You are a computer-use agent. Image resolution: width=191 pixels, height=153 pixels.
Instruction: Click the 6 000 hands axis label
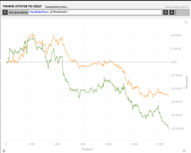pyautogui.click(x=83, y=144)
